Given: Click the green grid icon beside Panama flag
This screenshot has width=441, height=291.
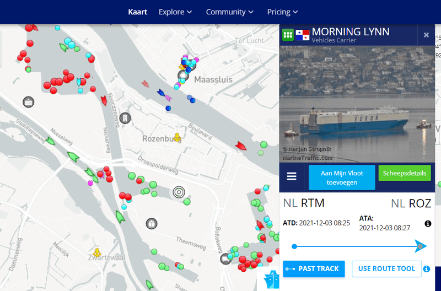Looking at the screenshot, I should click(288, 35).
